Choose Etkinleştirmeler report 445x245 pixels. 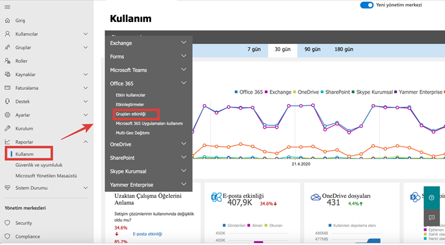click(130, 105)
